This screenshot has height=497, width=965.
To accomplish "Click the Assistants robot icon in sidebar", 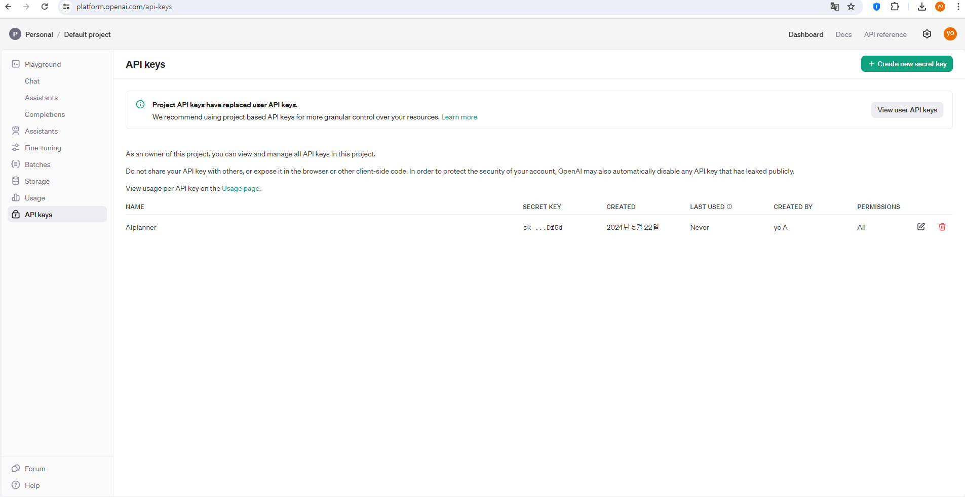I will [x=16, y=131].
